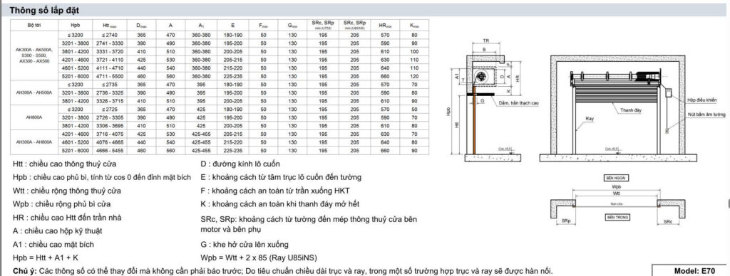The image size is (730, 276).
Task: Click the roller motor drawing in side section
Action: click(480, 77)
